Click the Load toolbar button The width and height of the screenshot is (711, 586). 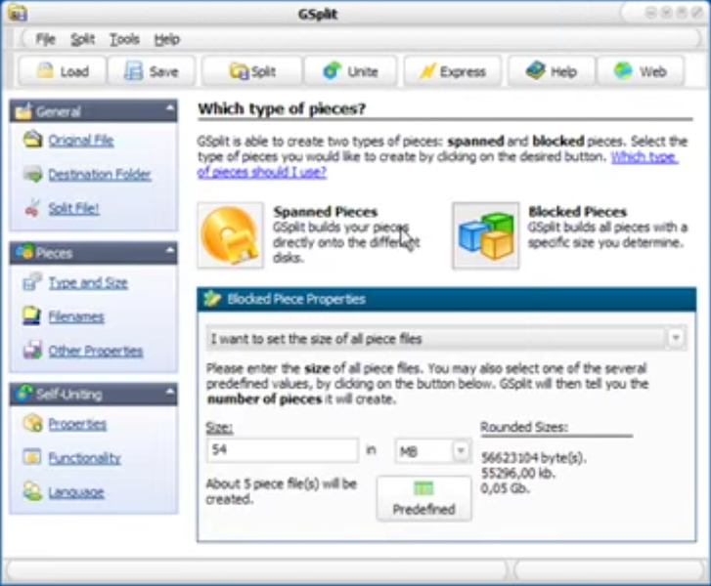tap(63, 71)
